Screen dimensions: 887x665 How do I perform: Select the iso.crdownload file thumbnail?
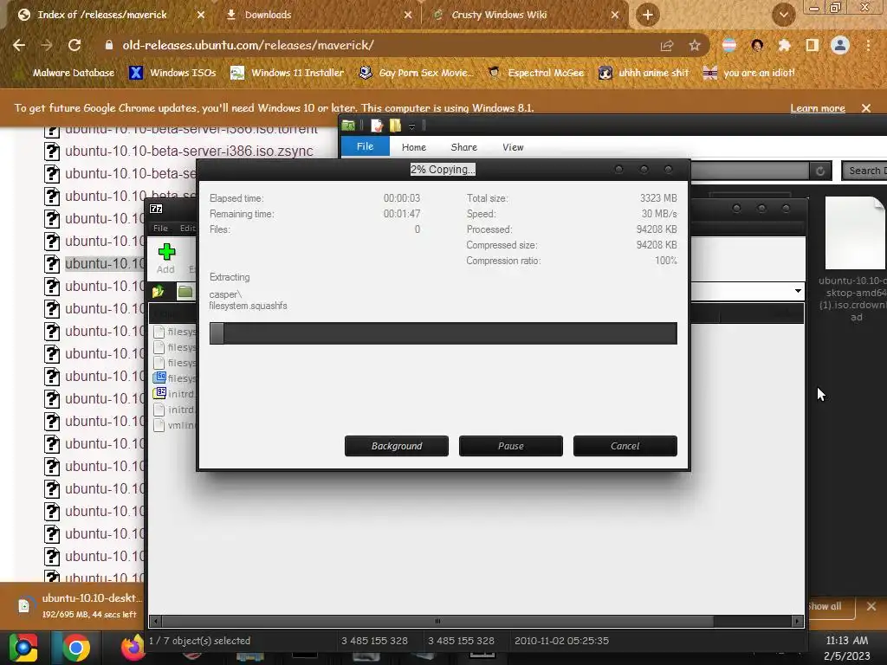tap(856, 233)
